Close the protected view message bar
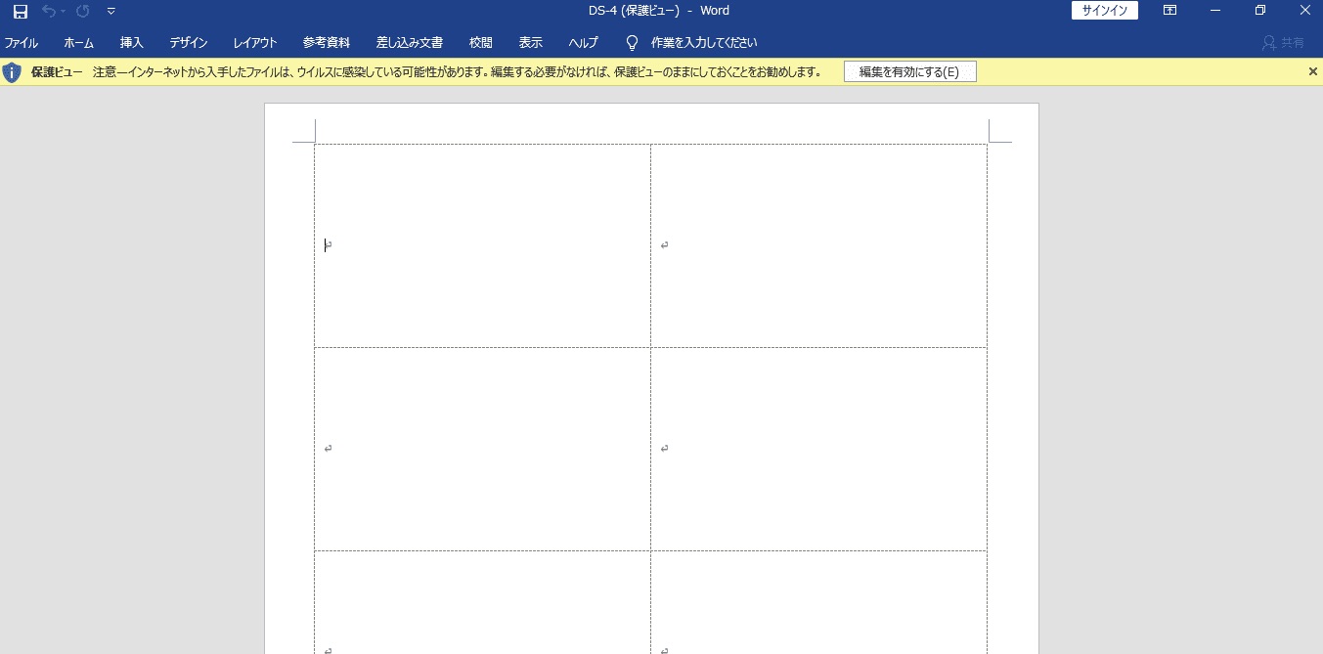Screen dimensions: 1323x654 [x=1313, y=71]
